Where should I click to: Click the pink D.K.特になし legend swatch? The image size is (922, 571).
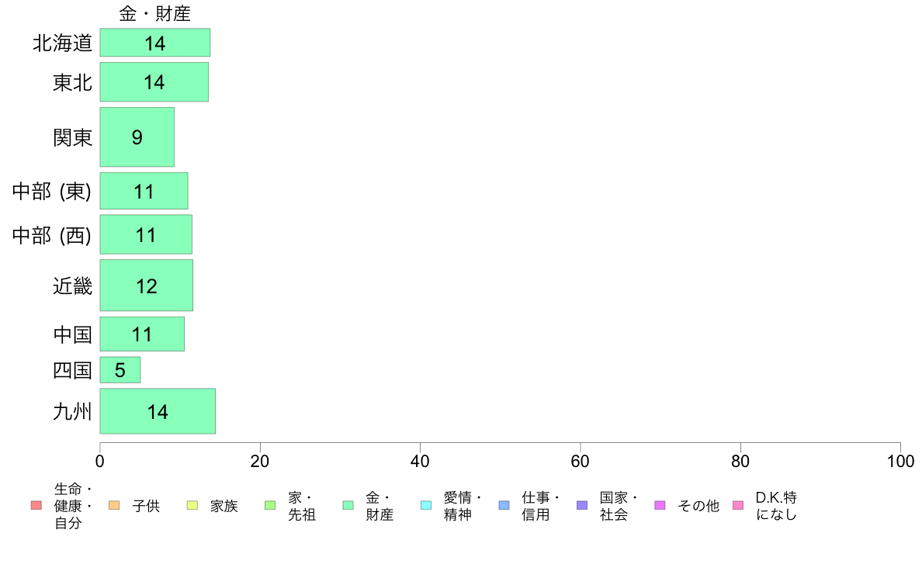tap(738, 505)
